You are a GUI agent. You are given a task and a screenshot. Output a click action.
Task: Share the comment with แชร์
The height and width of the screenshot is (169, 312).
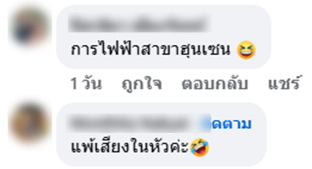pos(284,83)
